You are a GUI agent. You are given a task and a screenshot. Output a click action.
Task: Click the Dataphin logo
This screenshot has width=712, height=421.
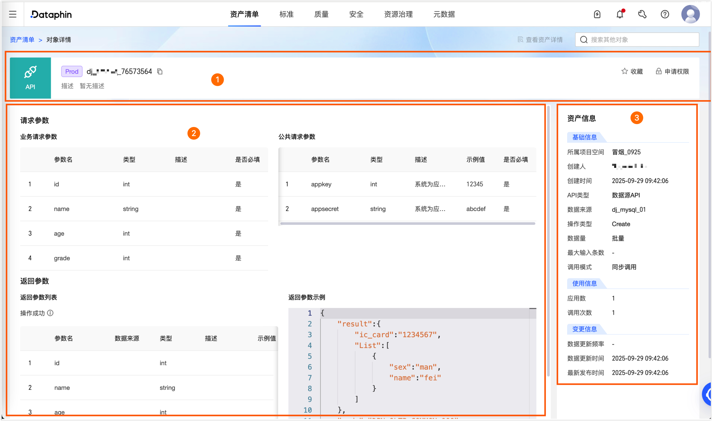(x=51, y=14)
